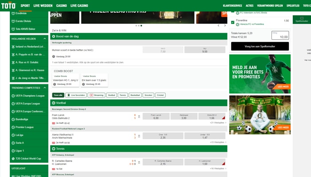Screen dimensions: 311x177
Task: Click the tennis icon beside J. de Jong match
Action: (13, 78)
